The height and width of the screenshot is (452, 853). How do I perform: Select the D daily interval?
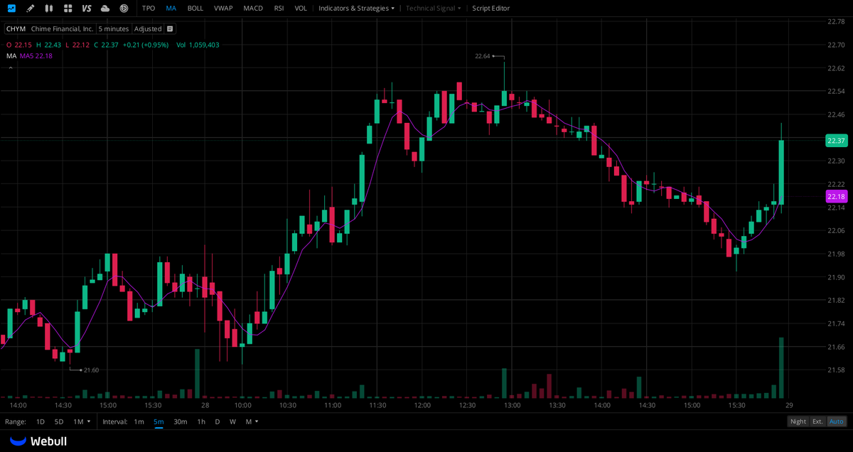click(x=218, y=421)
